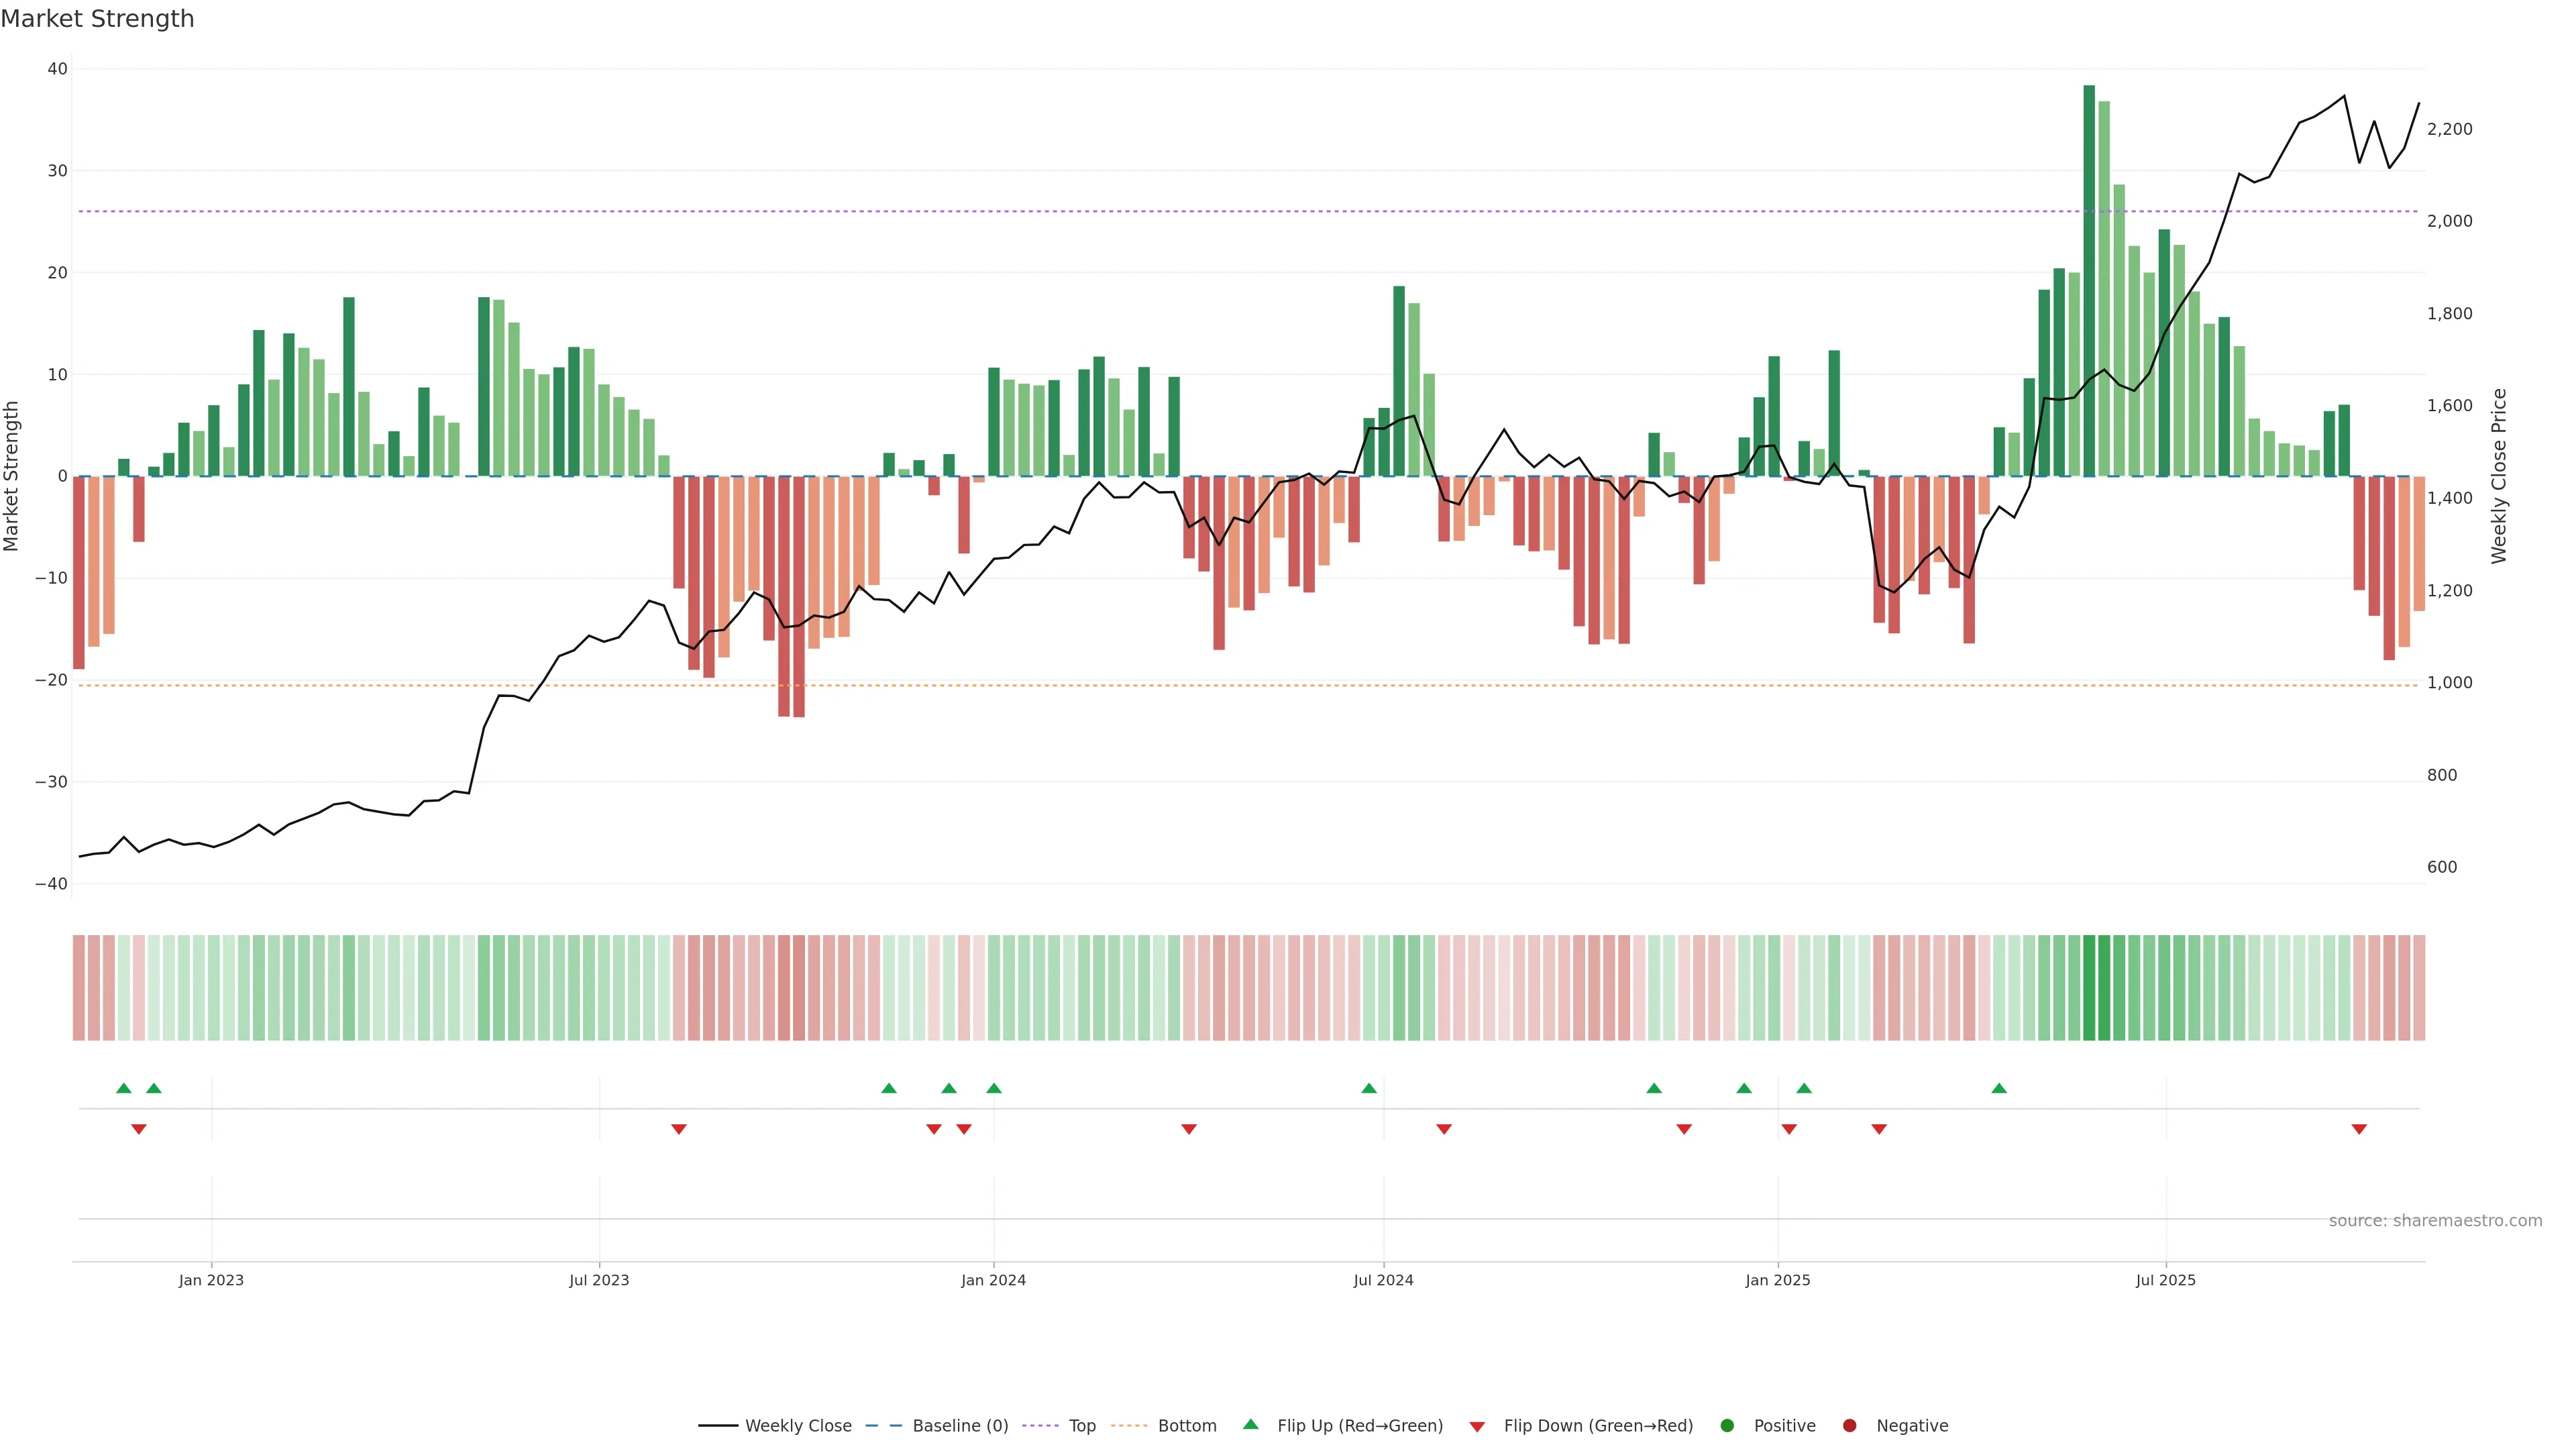Click the Positive green circle legend icon
2576x1449 pixels.
pos(1727,1426)
